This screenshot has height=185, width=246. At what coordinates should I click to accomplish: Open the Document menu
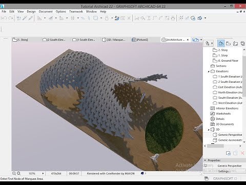[x=46, y=11]
